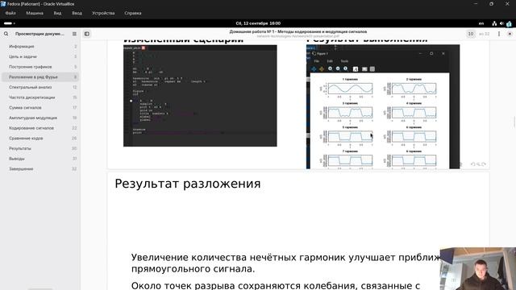Go to outline item Завершение

40,168
